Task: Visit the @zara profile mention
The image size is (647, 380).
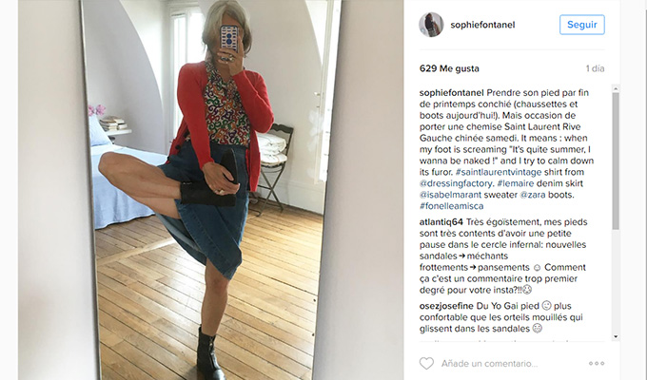Action: (x=532, y=195)
